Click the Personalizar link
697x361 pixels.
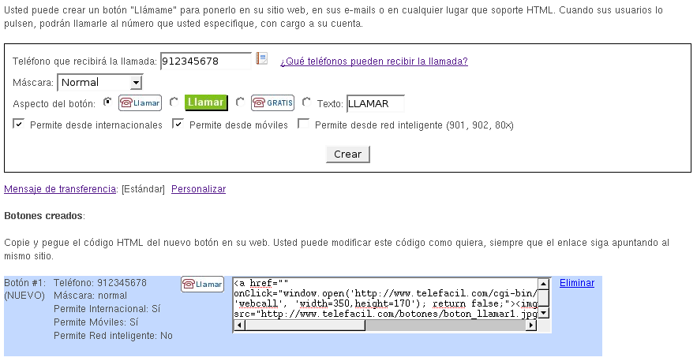pyautogui.click(x=198, y=189)
